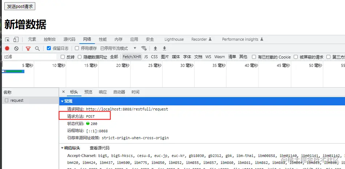This screenshot has height=169, width=345.
Task: Filter requests by 全部
Action: tap(114, 57)
